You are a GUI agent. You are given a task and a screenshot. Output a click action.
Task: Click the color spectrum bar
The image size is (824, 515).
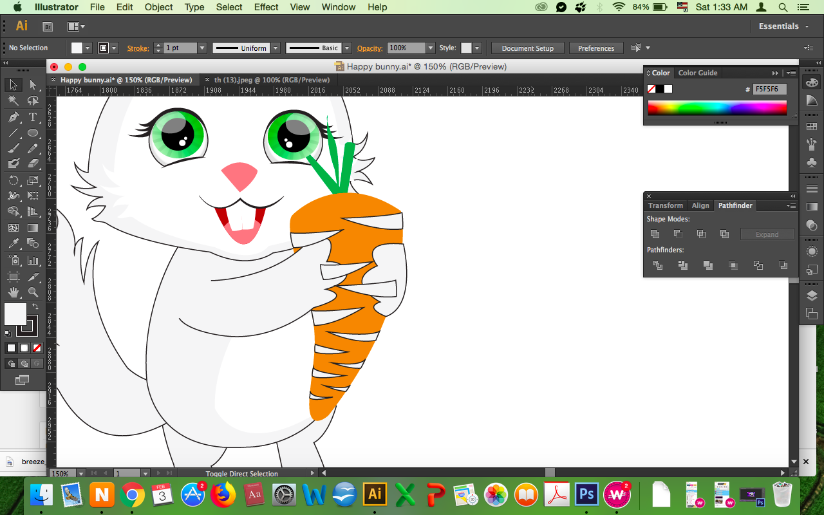[717, 108]
